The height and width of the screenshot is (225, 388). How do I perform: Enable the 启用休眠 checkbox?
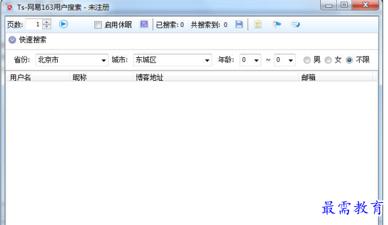[x=98, y=25]
